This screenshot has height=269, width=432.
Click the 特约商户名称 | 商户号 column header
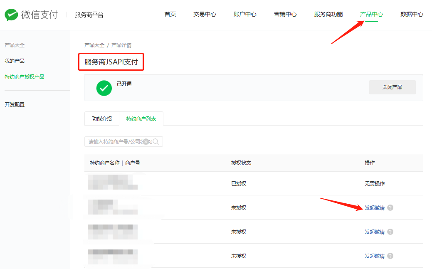(115, 163)
